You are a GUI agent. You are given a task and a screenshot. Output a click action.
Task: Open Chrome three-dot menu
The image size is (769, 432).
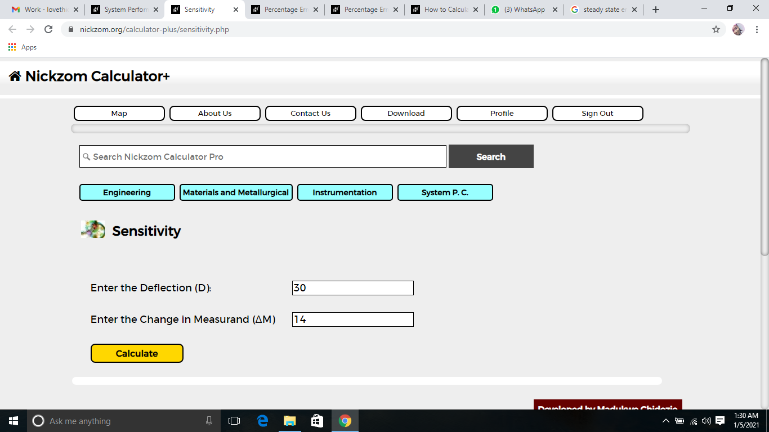757,29
